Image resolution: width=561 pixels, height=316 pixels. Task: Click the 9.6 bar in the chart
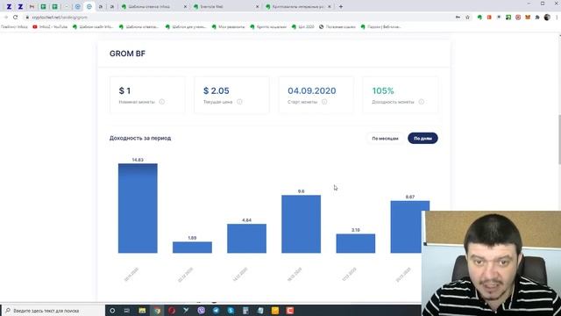click(x=301, y=224)
